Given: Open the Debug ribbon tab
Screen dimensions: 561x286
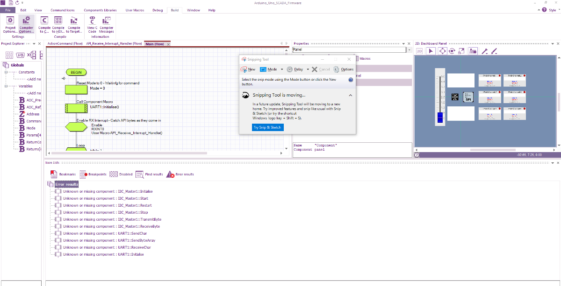Looking at the screenshot, I should click(x=158, y=10).
